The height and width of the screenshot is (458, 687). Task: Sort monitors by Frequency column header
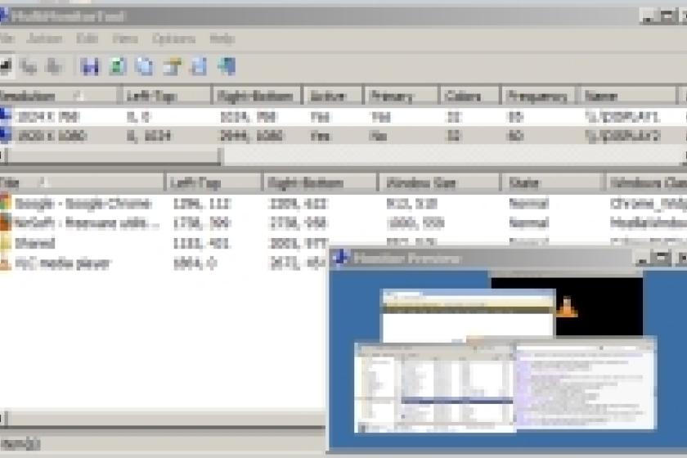click(x=538, y=96)
